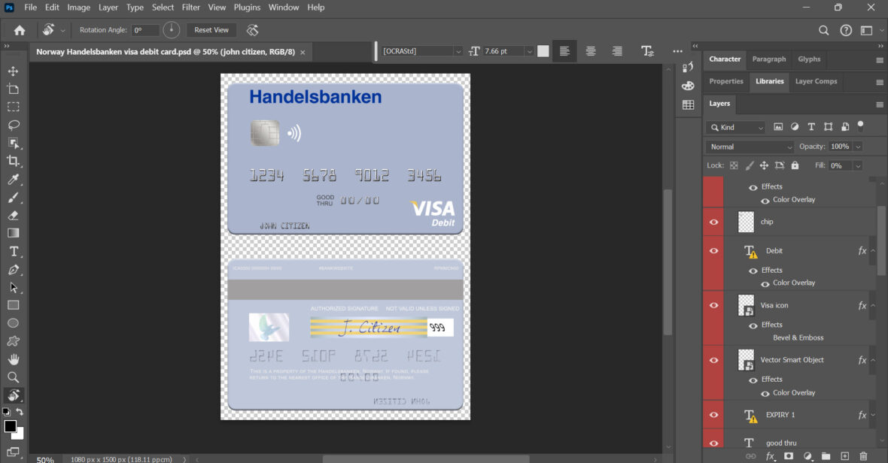This screenshot has height=463, width=888.
Task: Select the Crop tool
Action: pos(12,161)
